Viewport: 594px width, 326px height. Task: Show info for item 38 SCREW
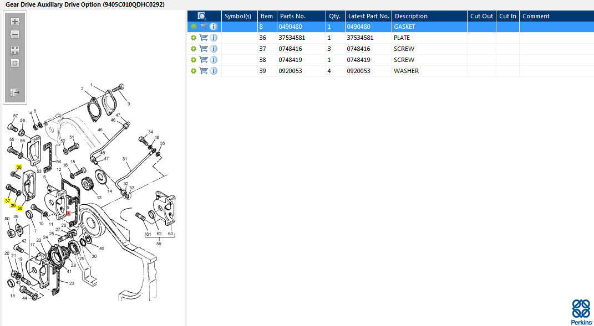[214, 60]
